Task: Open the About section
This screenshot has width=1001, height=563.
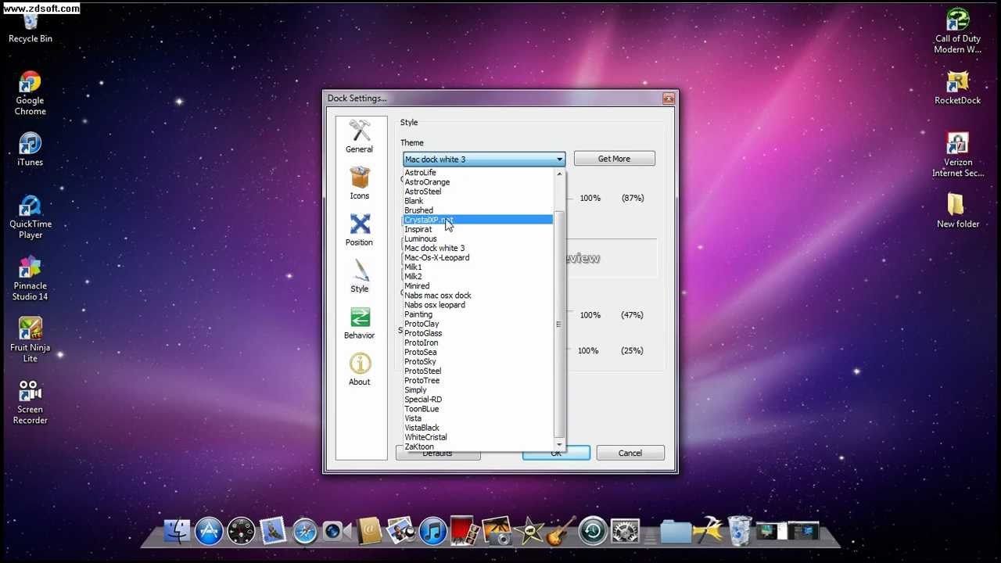Action: pyautogui.click(x=360, y=369)
